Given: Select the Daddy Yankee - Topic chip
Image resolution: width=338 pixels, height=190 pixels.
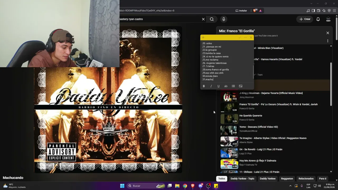Looking at the screenshot, I should [242, 179].
